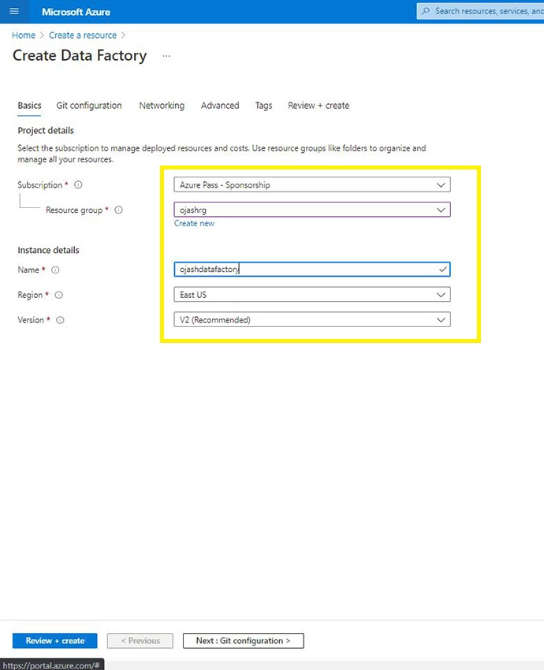
Task: Expand the Resource group dropdown
Action: (312, 210)
